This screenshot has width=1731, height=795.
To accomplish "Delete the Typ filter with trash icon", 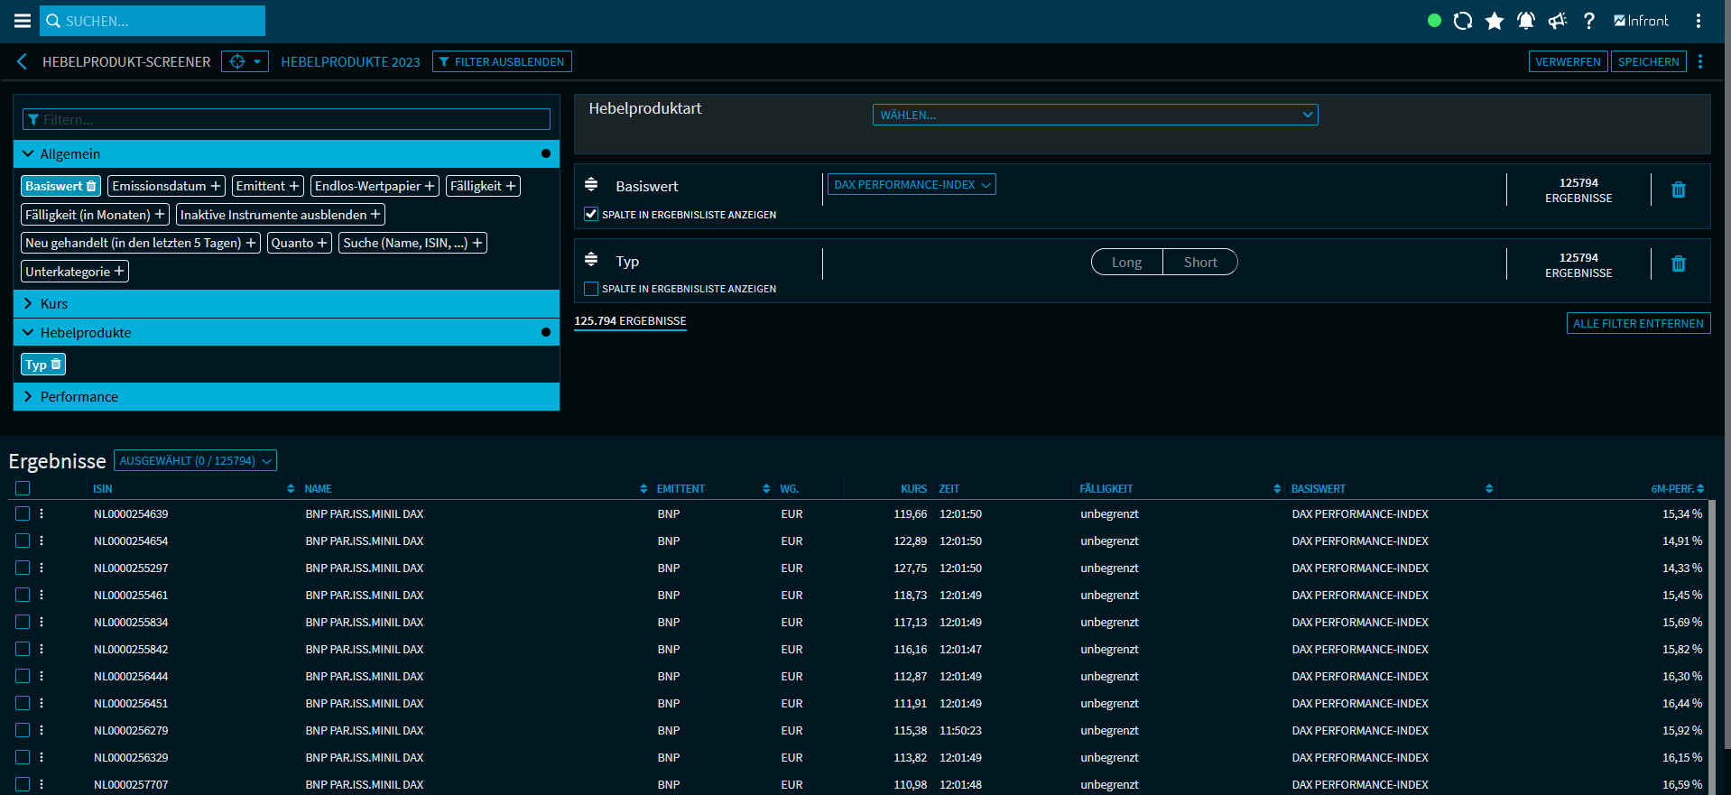I will click(x=1679, y=263).
